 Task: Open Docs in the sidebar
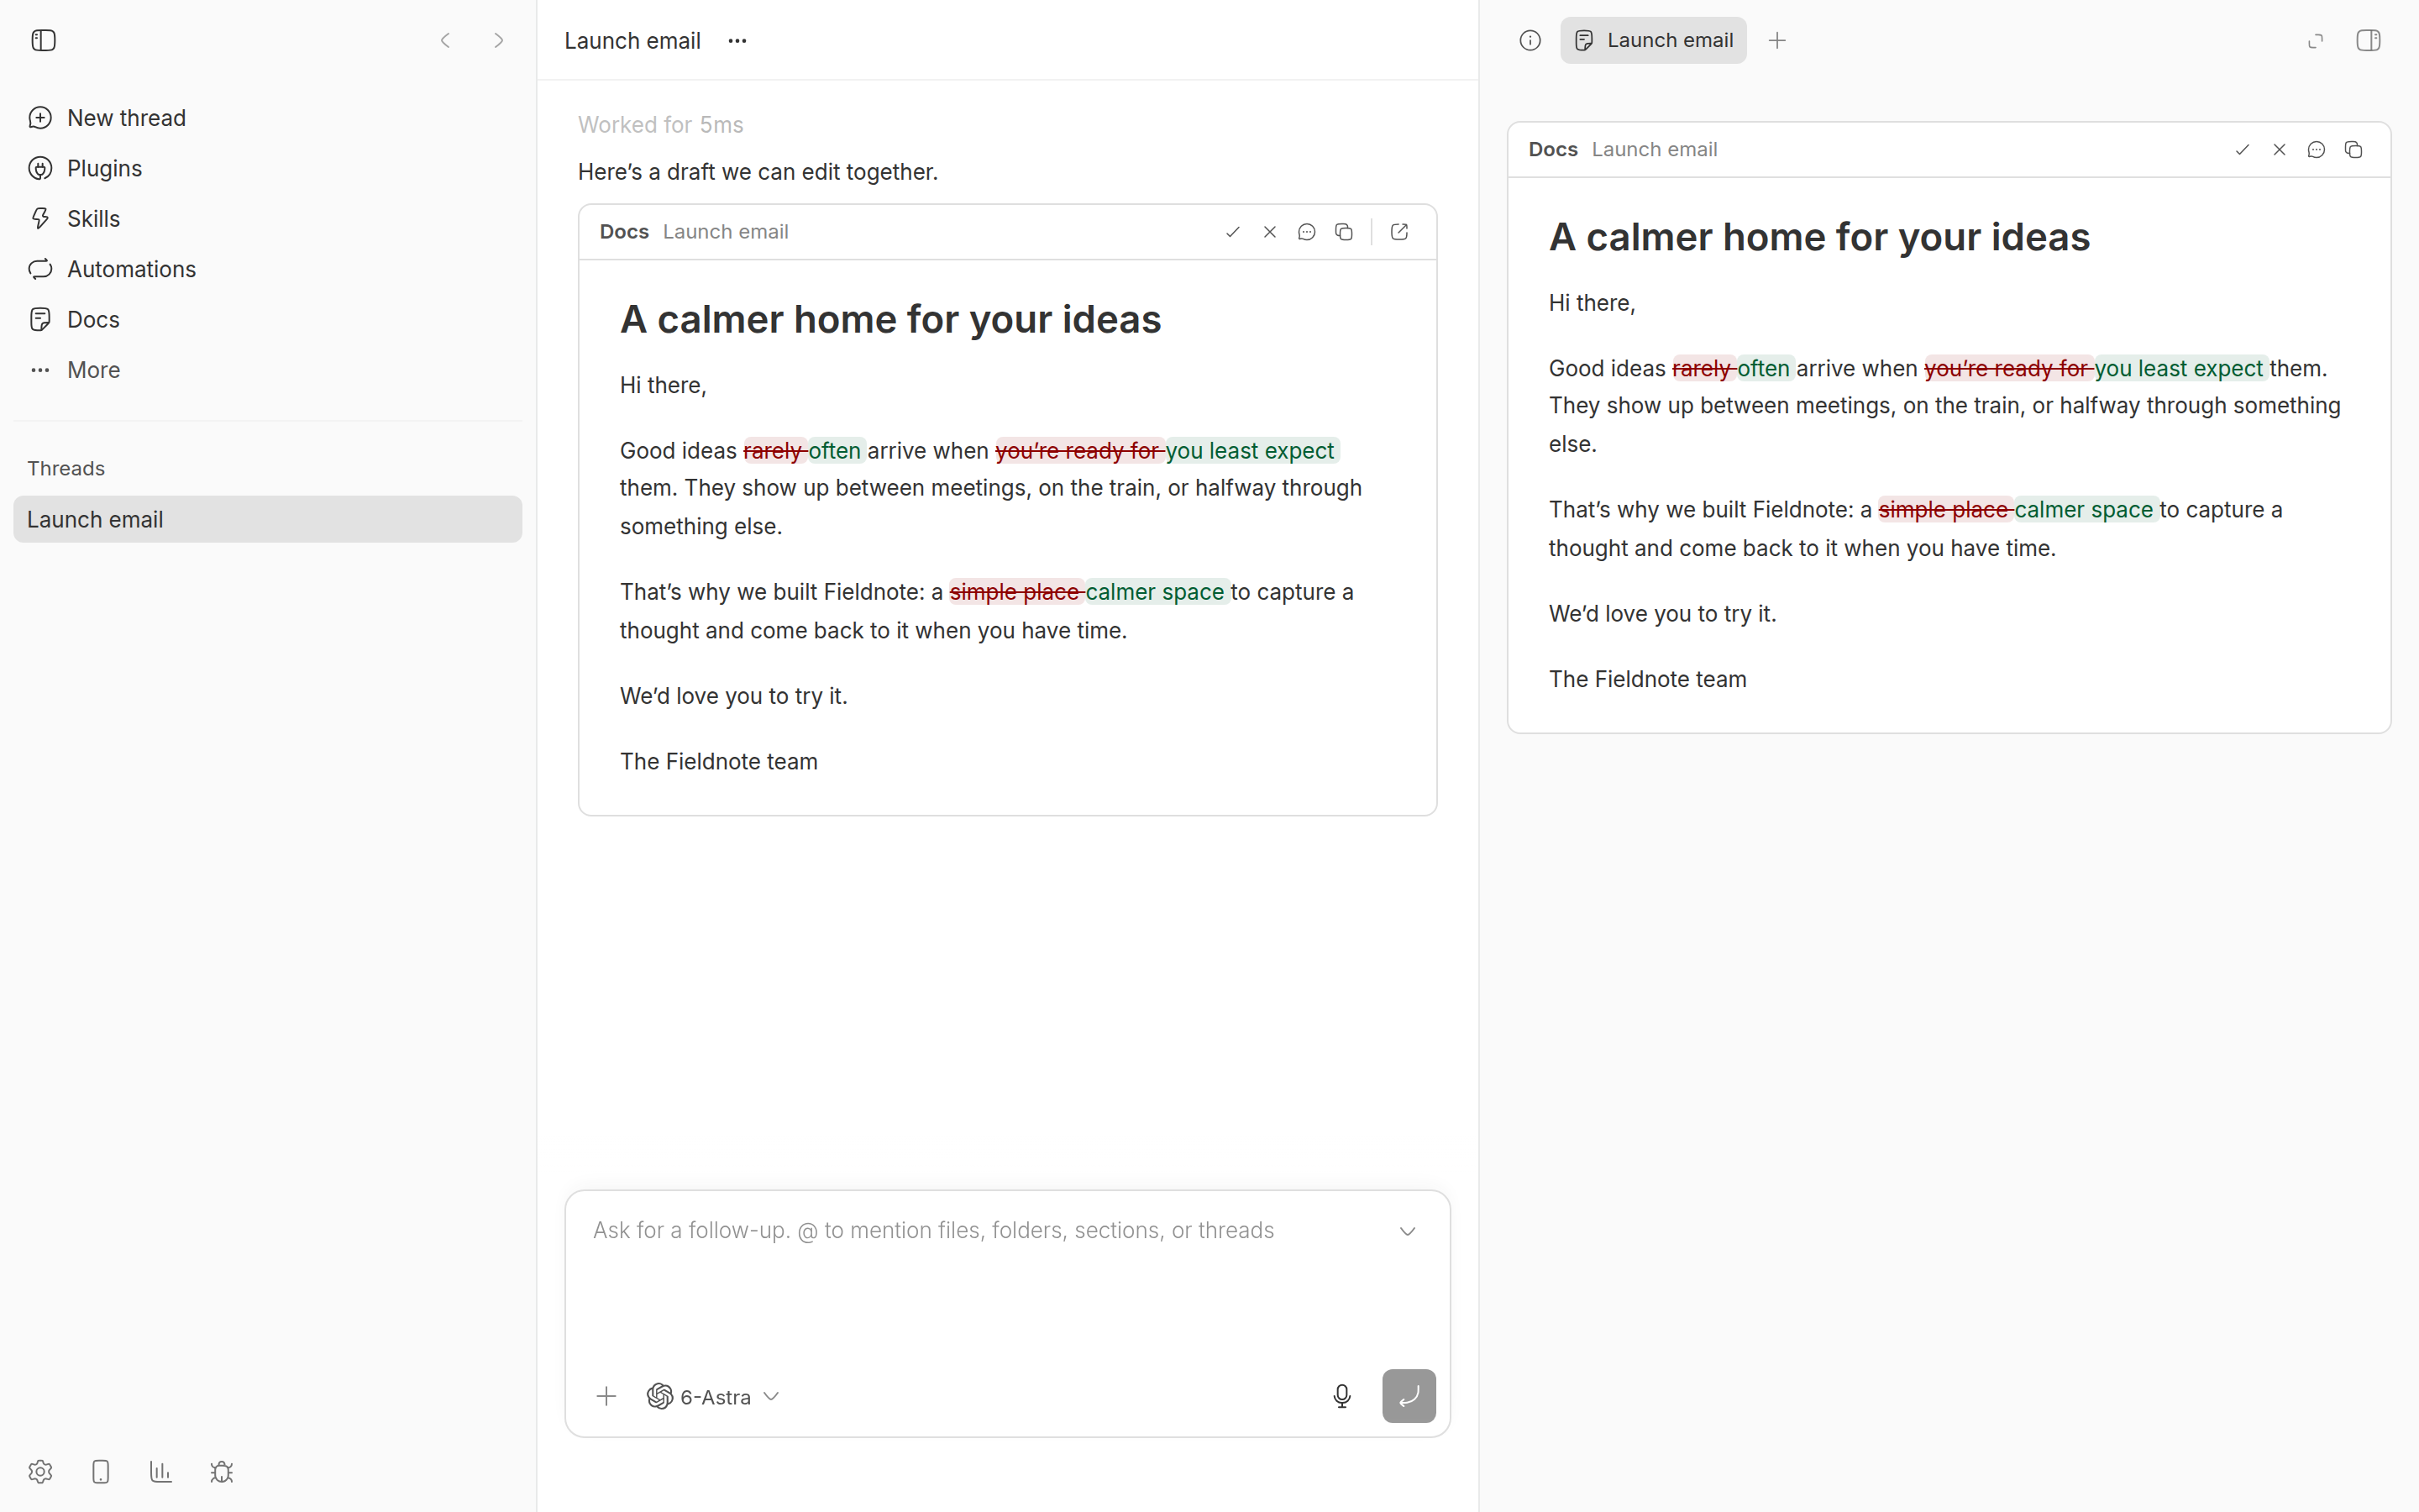pyautogui.click(x=268, y=320)
